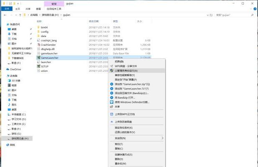Screen dimensions: 258x167
Task: Open the quick access toolbar customize dropdown
Action: pyautogui.click(x=18, y=3)
